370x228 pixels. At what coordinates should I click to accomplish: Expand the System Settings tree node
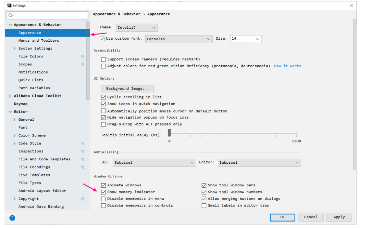pos(14,49)
